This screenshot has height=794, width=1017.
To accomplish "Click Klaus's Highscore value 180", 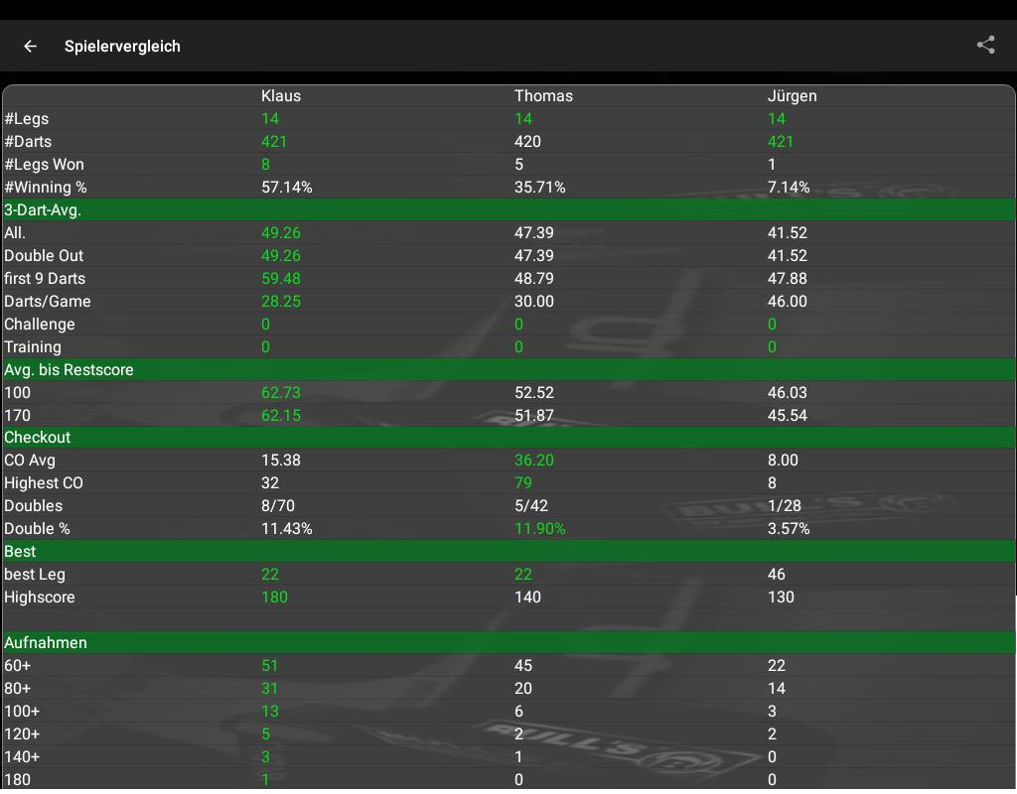I will (274, 596).
